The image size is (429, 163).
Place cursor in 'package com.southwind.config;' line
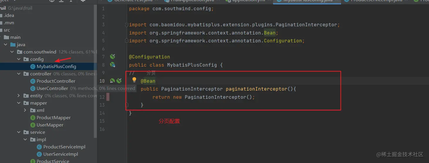tap(171, 9)
